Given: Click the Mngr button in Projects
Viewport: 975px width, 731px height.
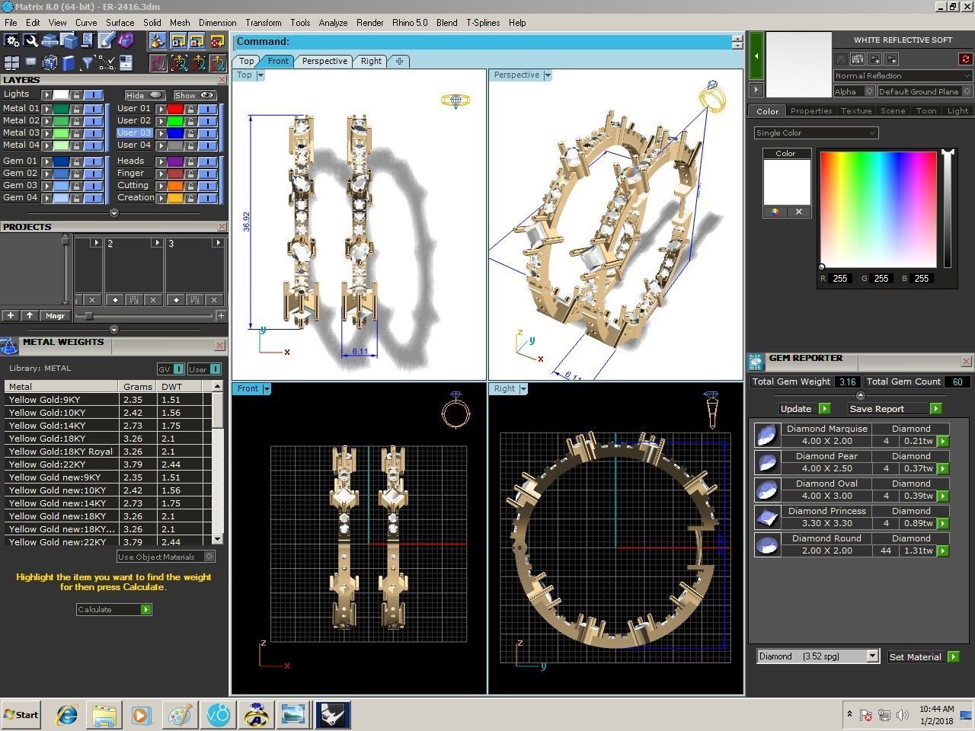Looking at the screenshot, I should pyautogui.click(x=55, y=315).
